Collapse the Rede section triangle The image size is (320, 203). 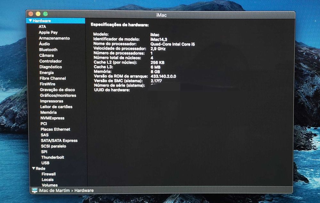(34, 168)
